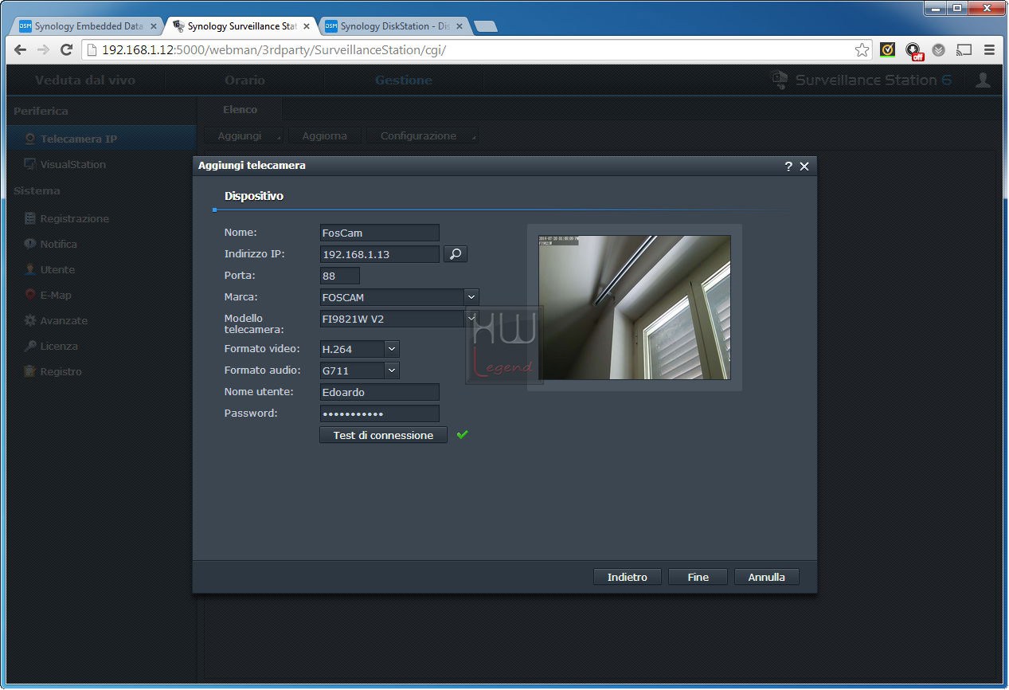The height and width of the screenshot is (690, 1009).
Task: Click the download extension icon marked off
Action: pos(913,50)
